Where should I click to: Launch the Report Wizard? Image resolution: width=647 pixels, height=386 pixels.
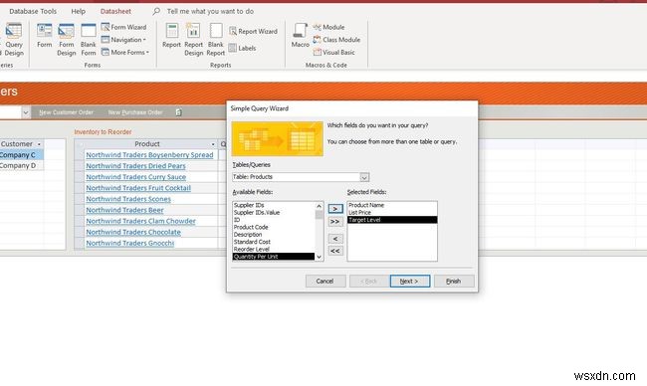[253, 32]
